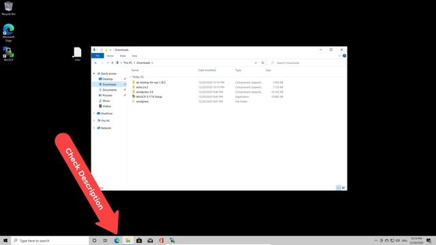Open the Recycle Bin desktop icon

8,8
